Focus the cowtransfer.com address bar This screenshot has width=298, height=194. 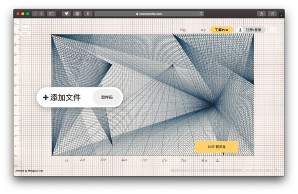pos(149,14)
